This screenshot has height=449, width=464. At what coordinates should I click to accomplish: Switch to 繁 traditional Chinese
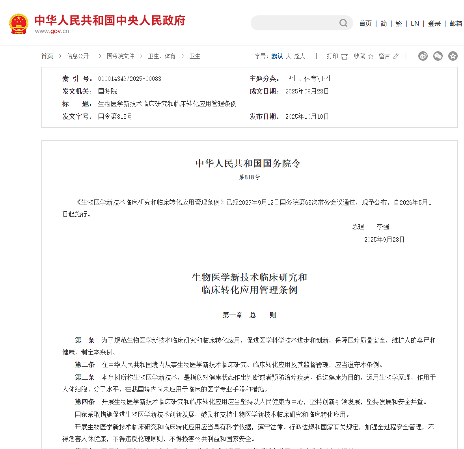[x=399, y=24]
